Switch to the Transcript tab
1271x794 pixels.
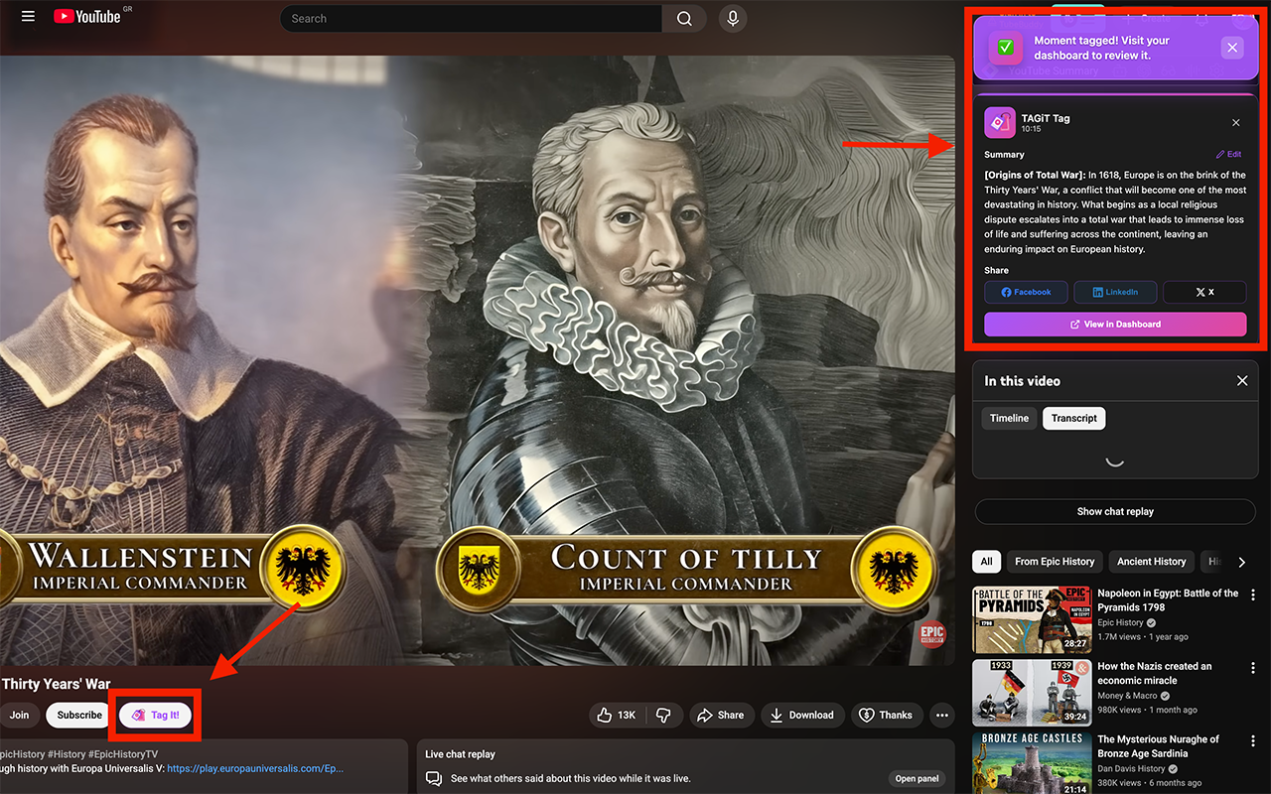tap(1073, 418)
